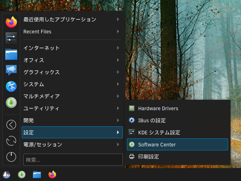Expand arrow beside 最近使用したアプリケーション
This screenshot has height=181, width=241.
click(118, 19)
